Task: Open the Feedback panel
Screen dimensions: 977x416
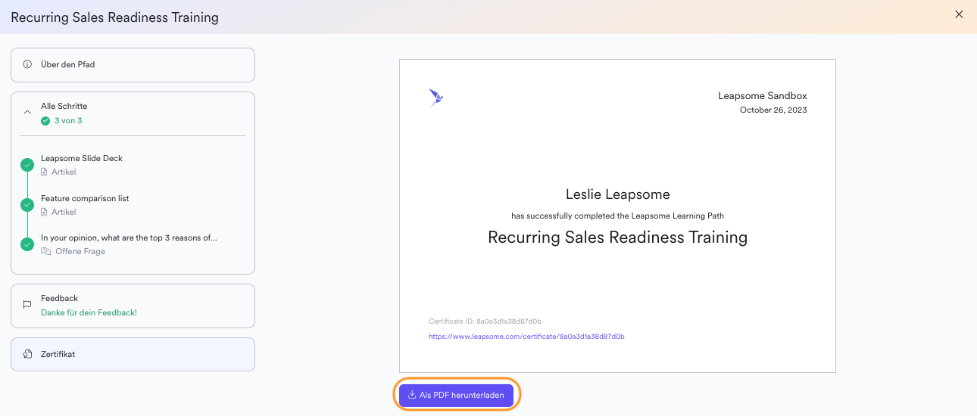Action: [x=133, y=306]
